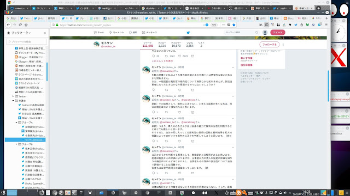
Task: Open 祖父母殺害 trend link
Action: tap(247, 65)
